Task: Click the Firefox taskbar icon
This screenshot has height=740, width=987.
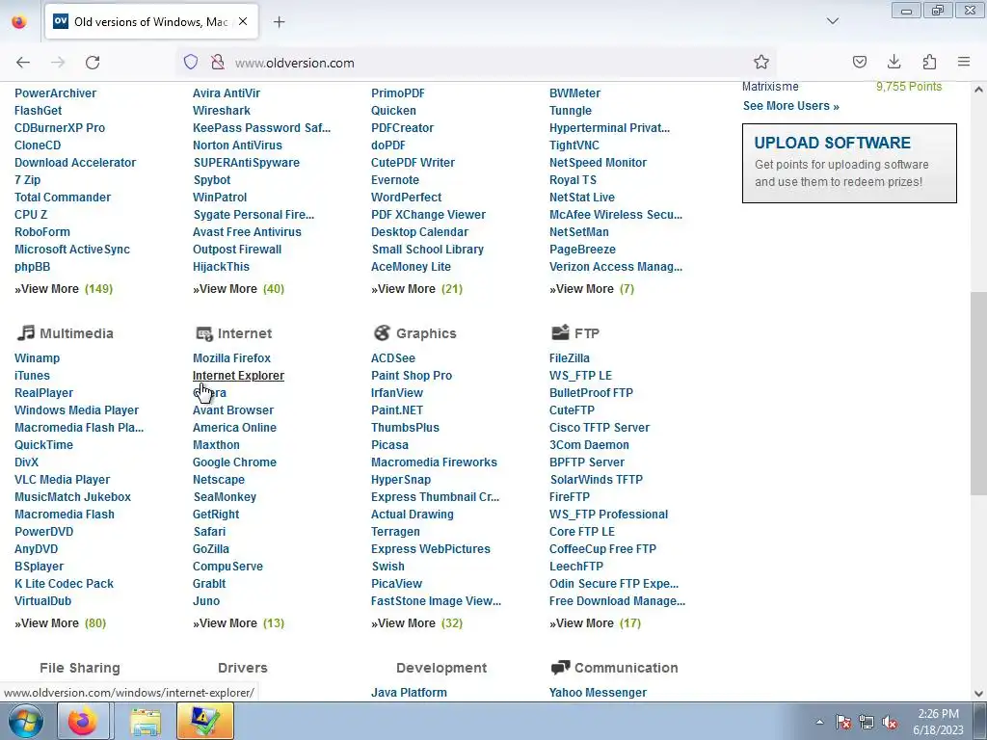Action: pos(83,721)
